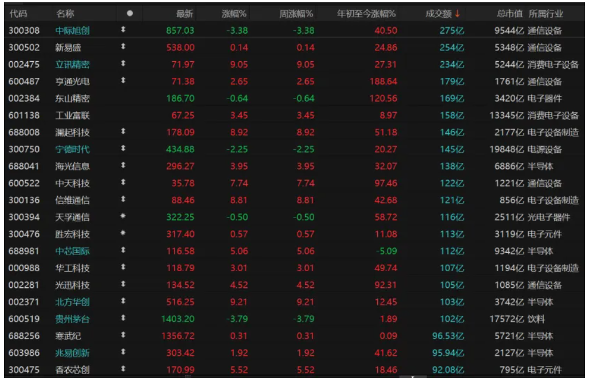Sort the table by 涨幅% column

click(235, 14)
